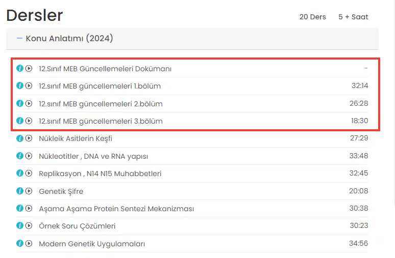Open Replikasyon, N14 N15 Muhabbetleri title
Screen dimensions: 395x258
(100, 174)
